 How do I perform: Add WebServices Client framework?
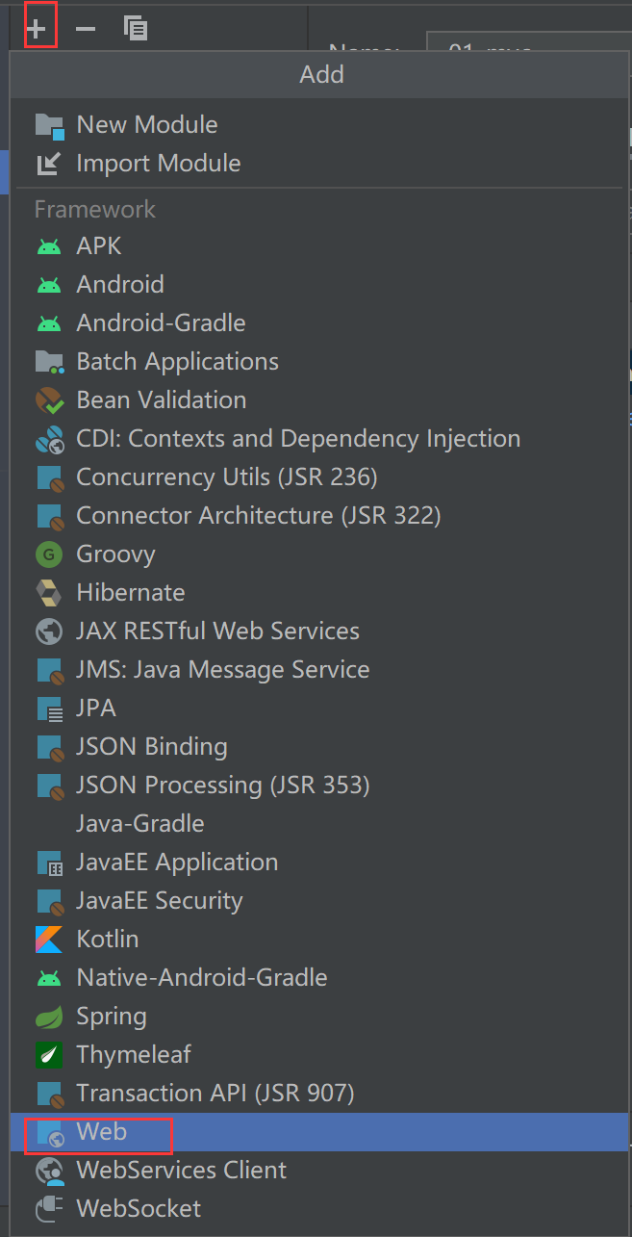[x=181, y=1171]
